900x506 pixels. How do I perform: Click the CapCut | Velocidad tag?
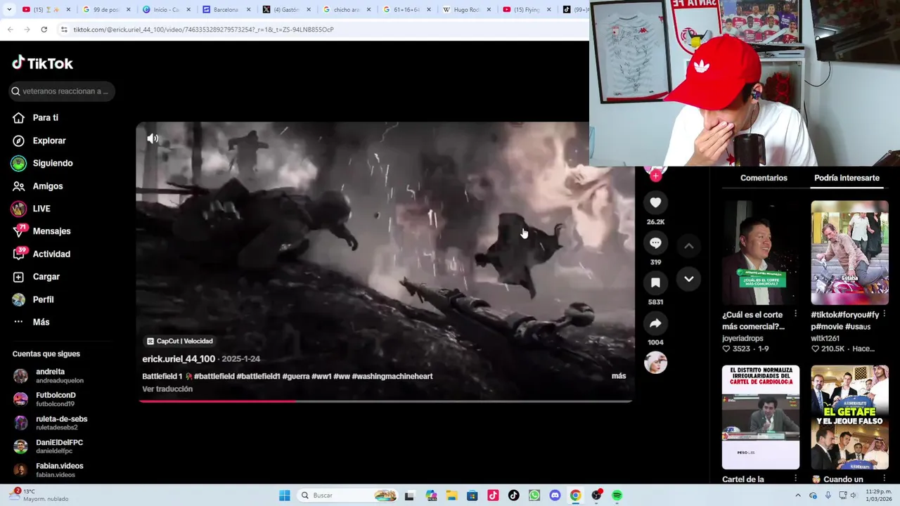point(179,341)
